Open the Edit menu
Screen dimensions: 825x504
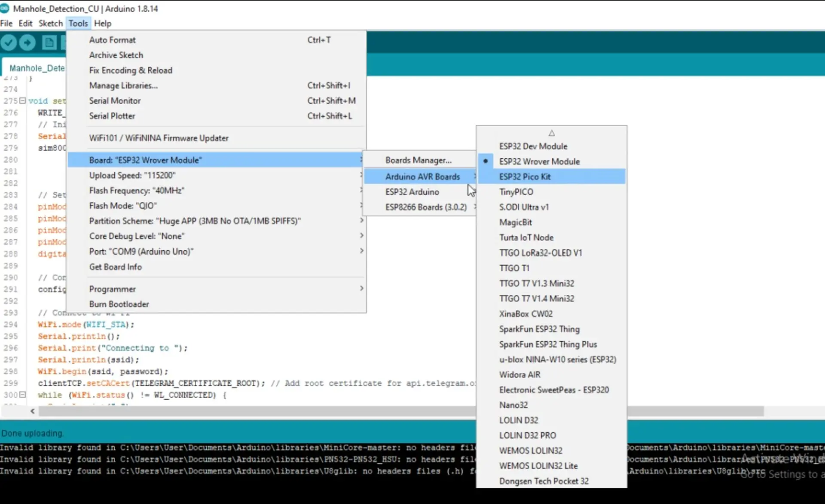pos(25,23)
